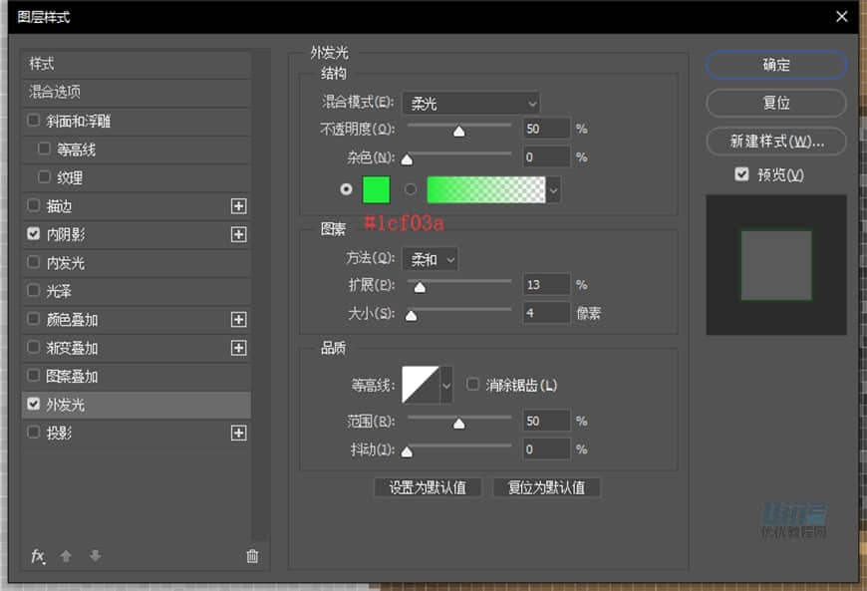The image size is (867, 591).
Task: Click the plus icon next to 投影
Action: (238, 433)
